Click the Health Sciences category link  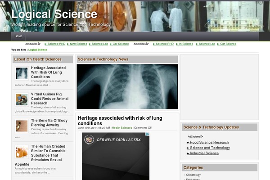point(122,128)
